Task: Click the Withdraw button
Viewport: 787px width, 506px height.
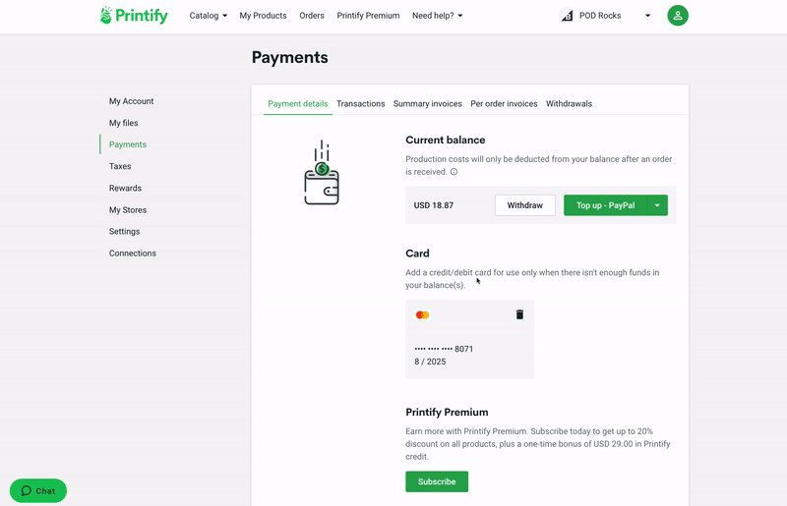Action: click(525, 205)
